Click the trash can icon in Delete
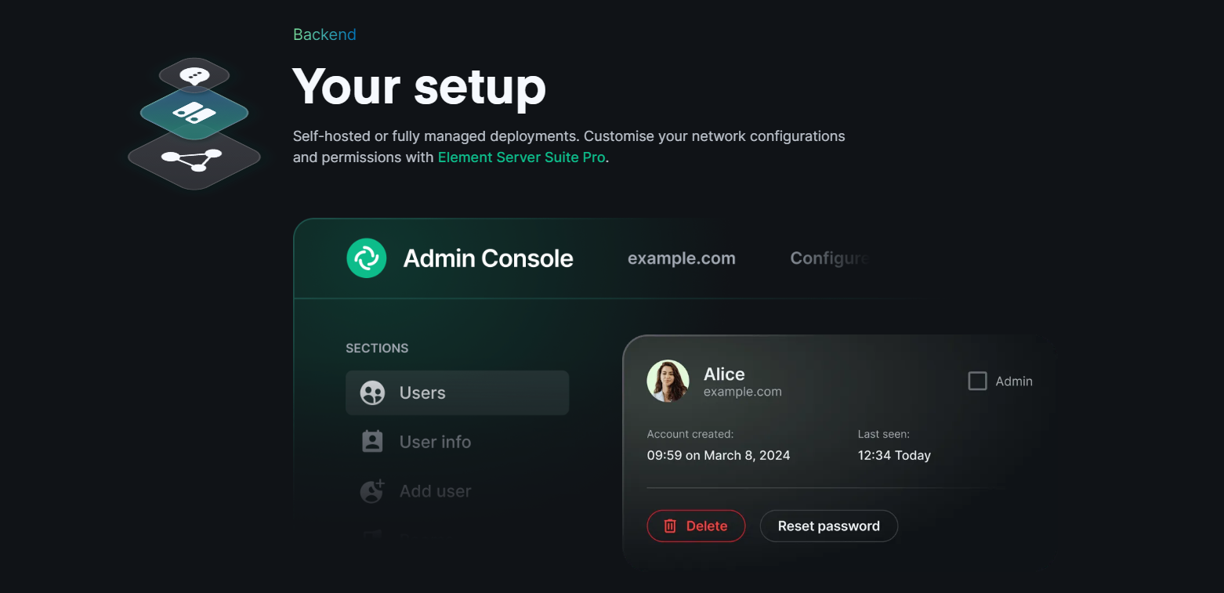This screenshot has height=593, width=1224. pos(670,526)
